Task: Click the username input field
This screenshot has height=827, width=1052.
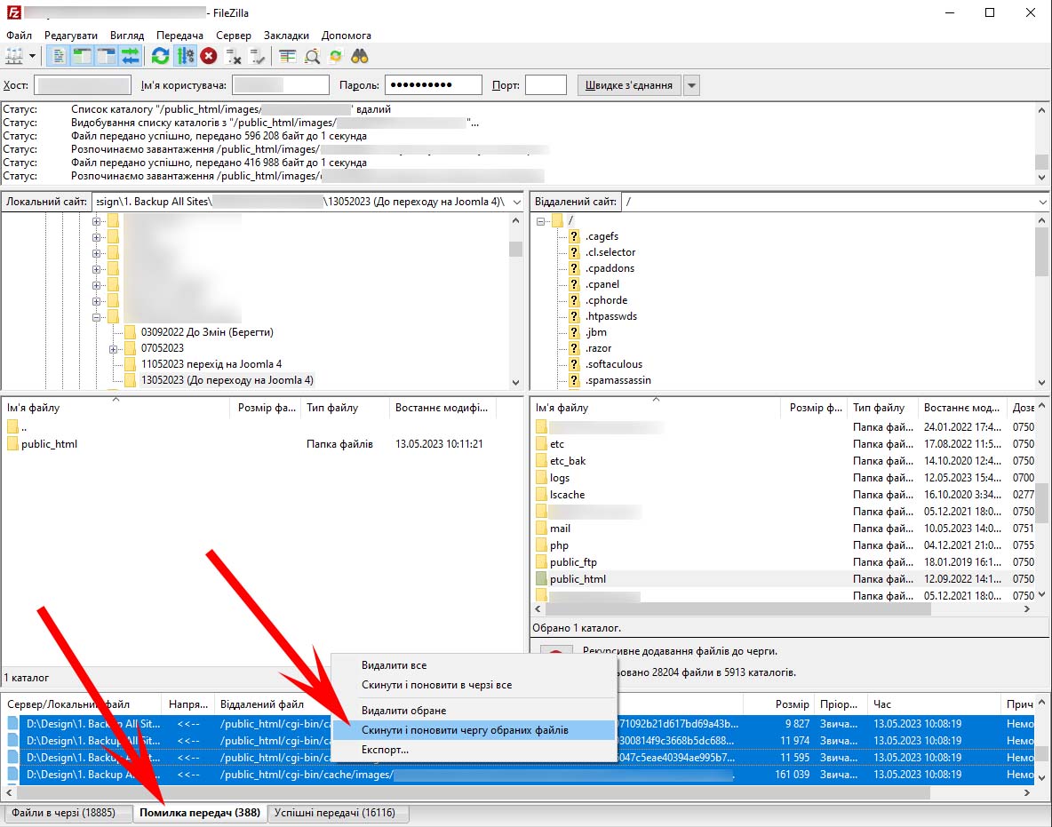Action: [x=281, y=85]
